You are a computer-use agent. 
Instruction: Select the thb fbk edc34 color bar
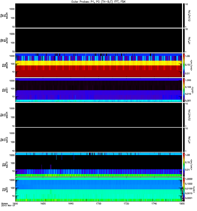coord(184,65)
